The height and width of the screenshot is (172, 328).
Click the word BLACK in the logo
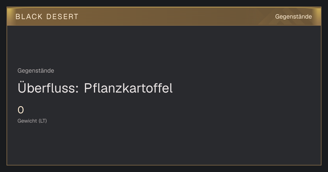[29, 17]
